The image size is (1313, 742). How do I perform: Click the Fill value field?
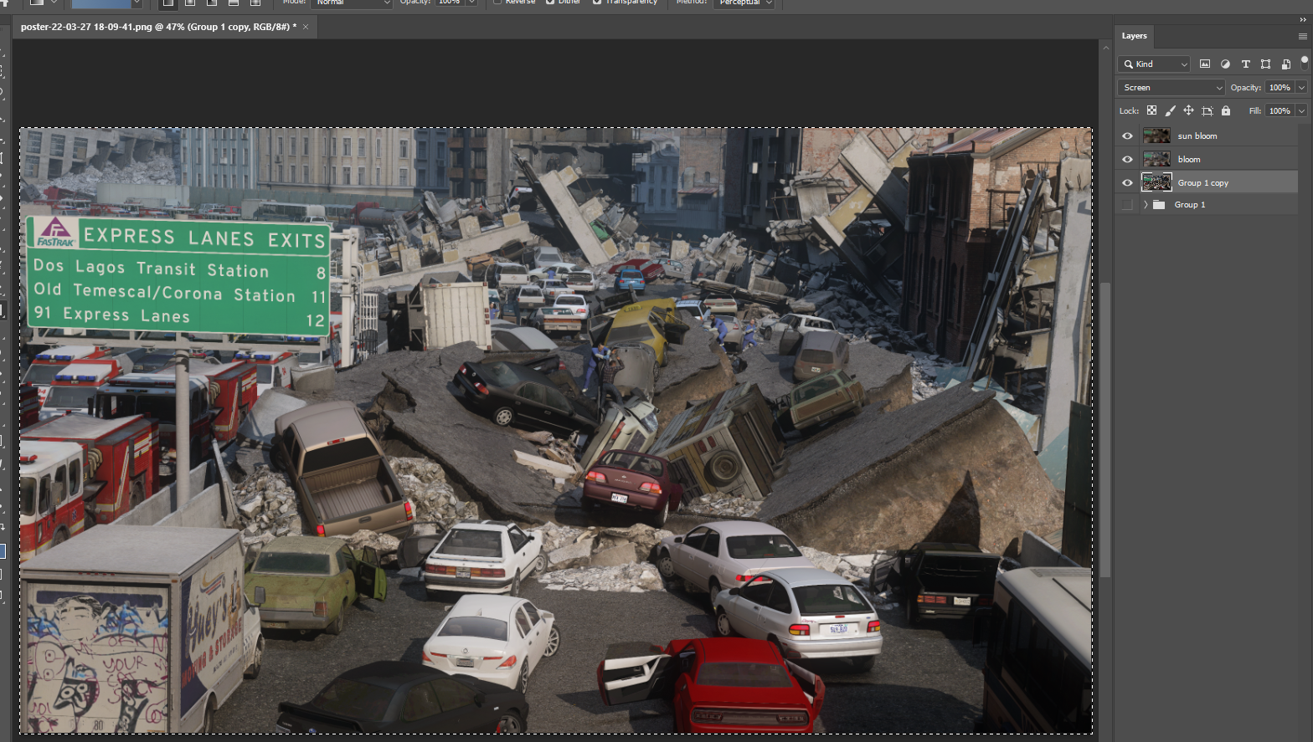point(1280,110)
